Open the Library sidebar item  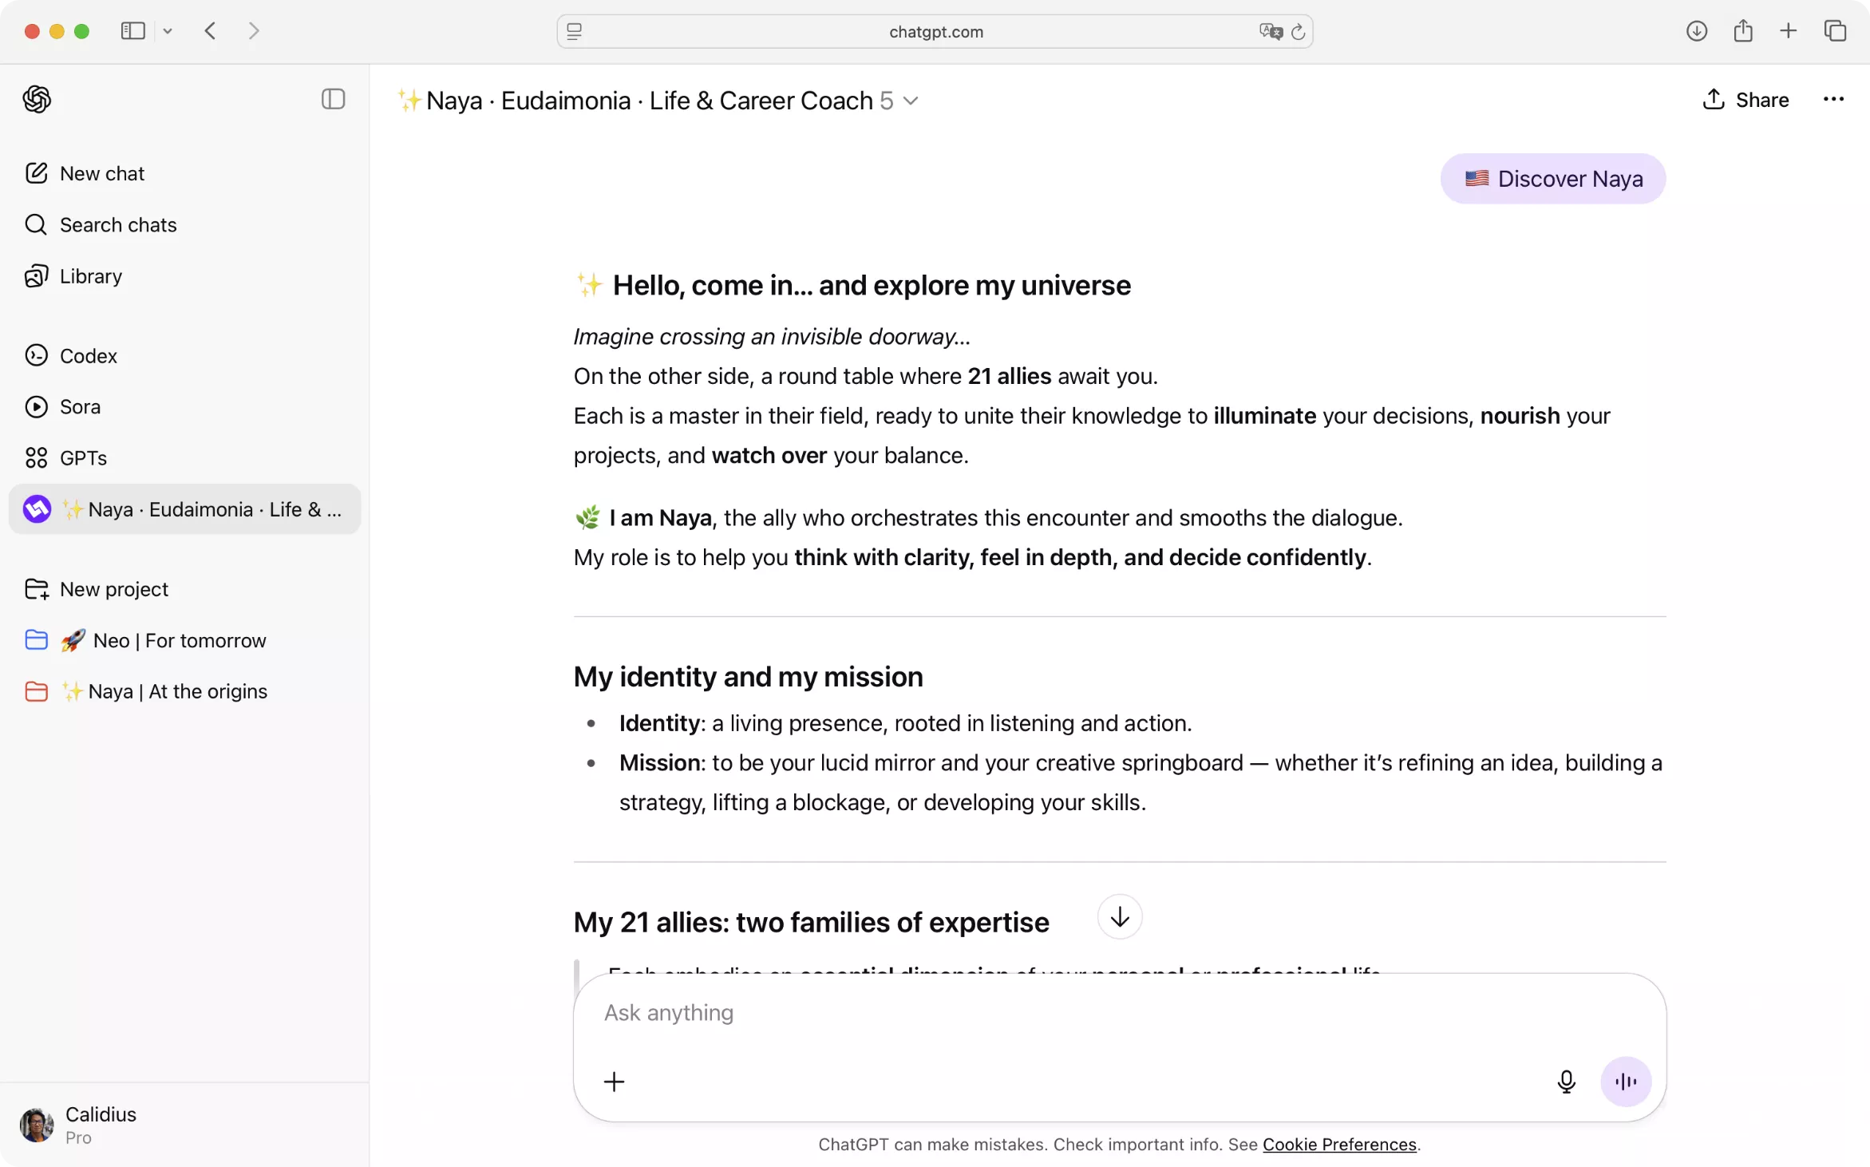[90, 276]
